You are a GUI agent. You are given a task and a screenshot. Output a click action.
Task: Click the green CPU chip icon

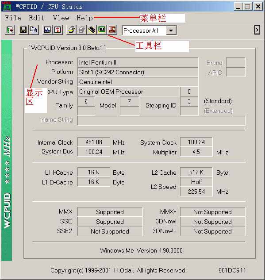(102, 30)
